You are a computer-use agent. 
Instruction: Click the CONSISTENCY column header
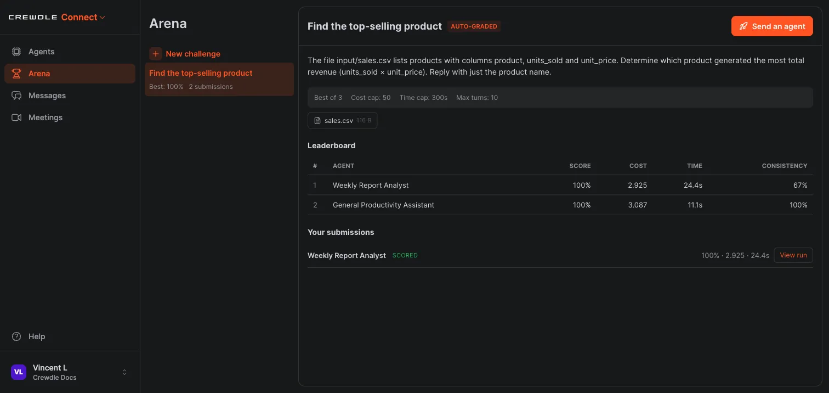pos(785,166)
